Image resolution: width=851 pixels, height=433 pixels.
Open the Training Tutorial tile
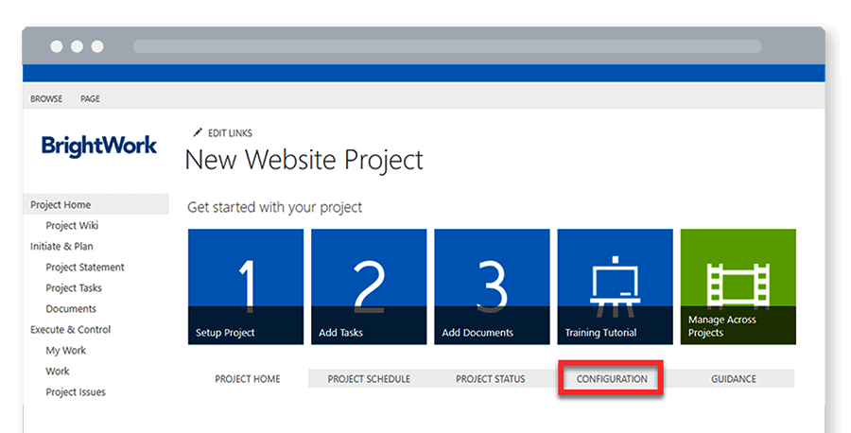[x=615, y=286]
